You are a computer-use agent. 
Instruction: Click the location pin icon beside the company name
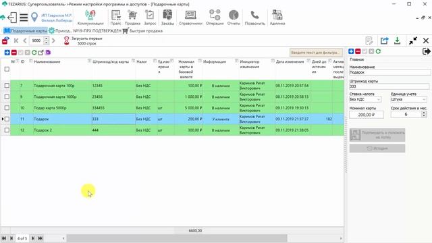coord(34,17)
